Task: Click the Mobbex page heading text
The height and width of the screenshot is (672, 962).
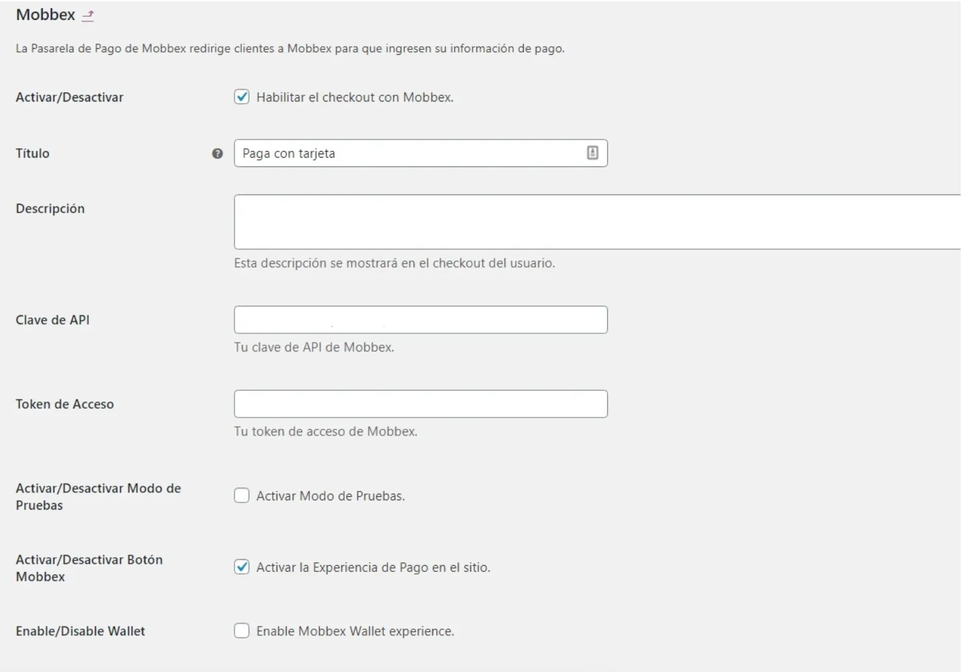Action: pos(45,15)
